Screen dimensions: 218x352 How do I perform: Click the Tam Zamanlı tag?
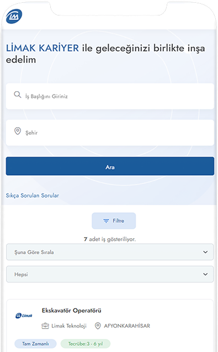[x=35, y=344]
